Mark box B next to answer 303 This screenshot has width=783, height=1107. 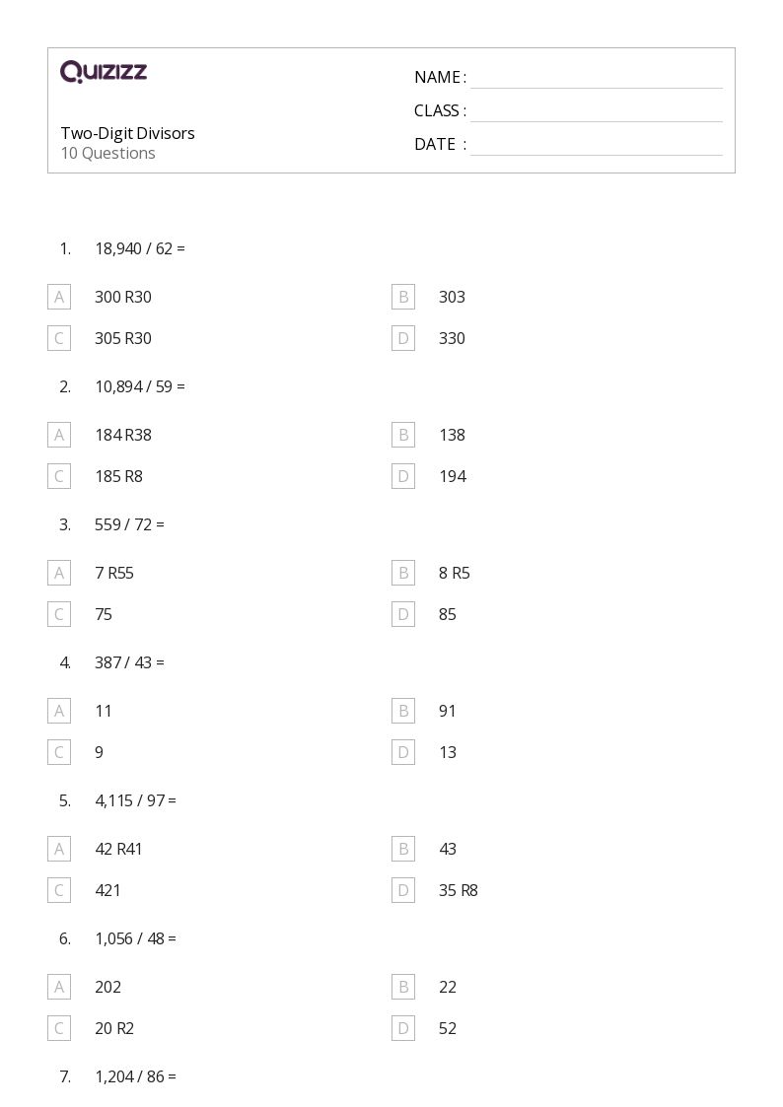point(403,297)
